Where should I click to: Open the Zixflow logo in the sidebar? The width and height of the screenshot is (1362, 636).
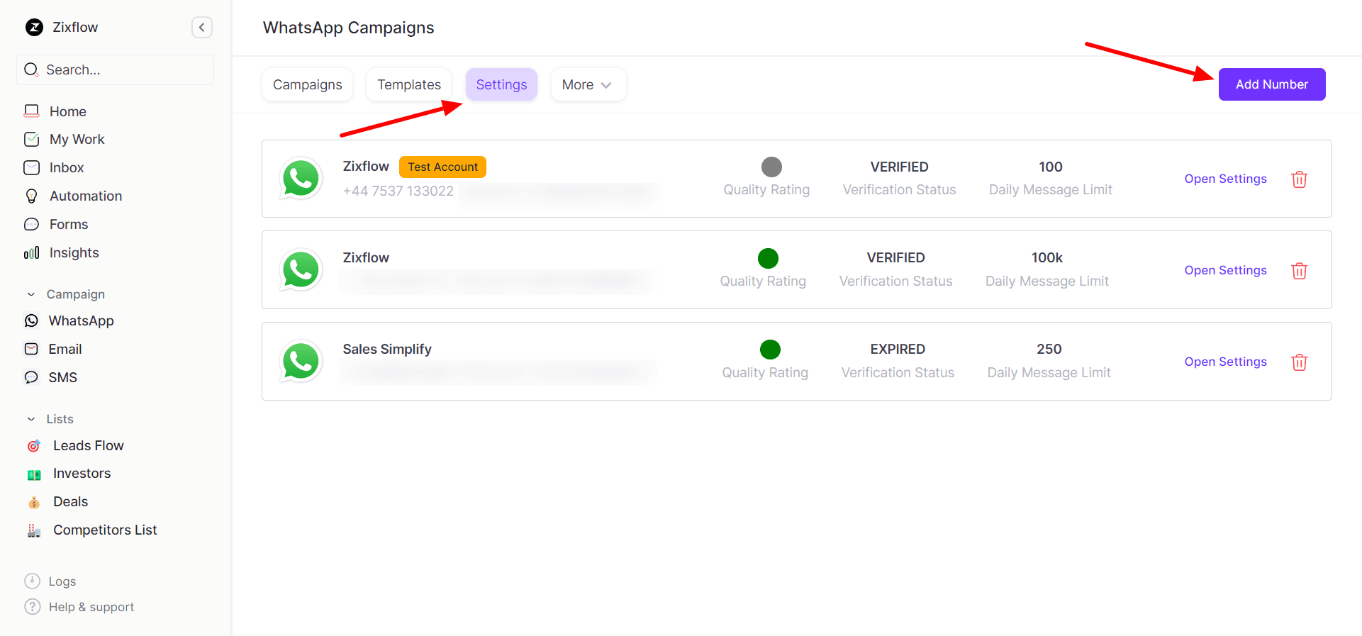coord(34,28)
